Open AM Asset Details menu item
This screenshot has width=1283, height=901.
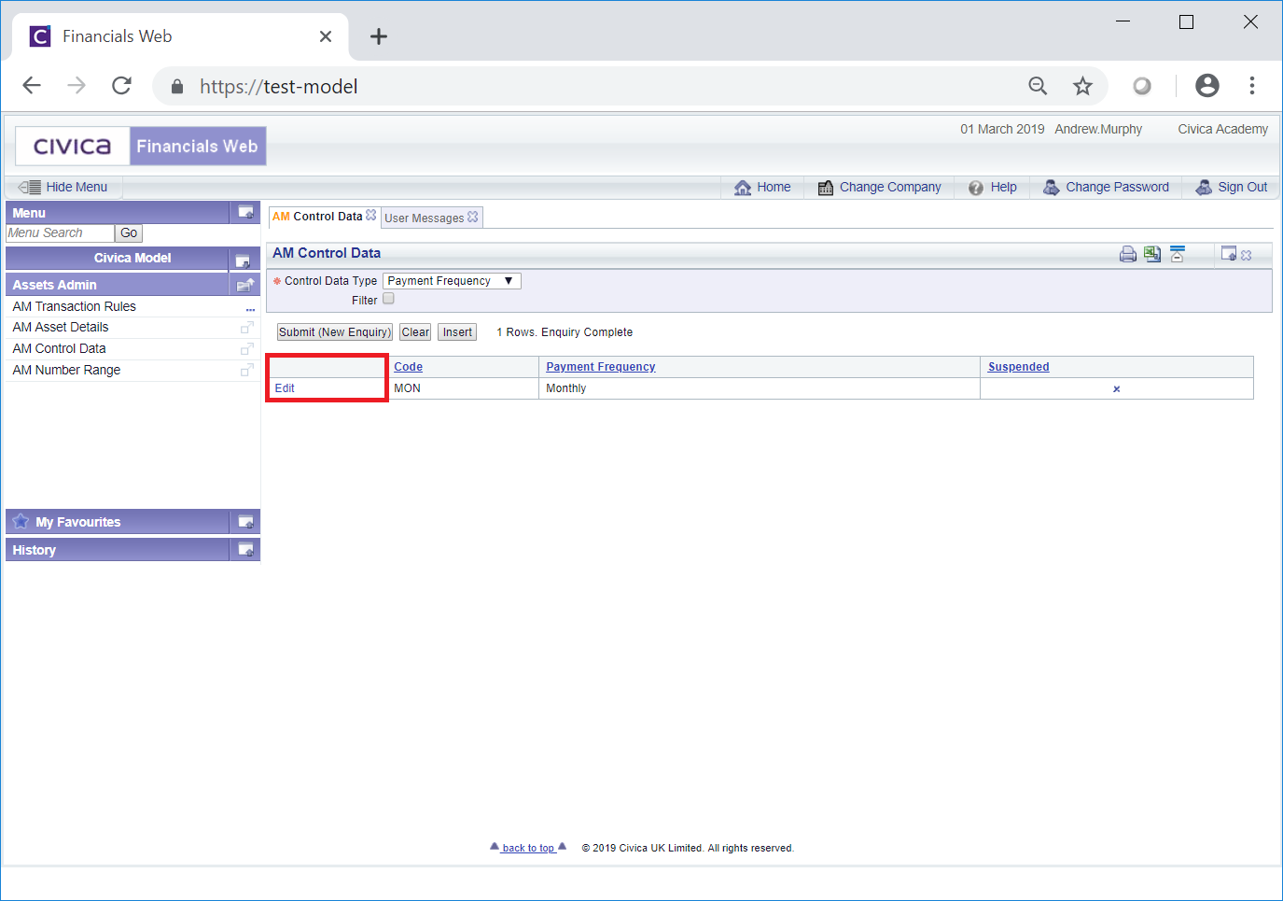[x=61, y=327]
